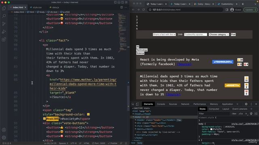259x145 pixels.
Task: Click the Science category filter button
Action: click(x=140, y=53)
